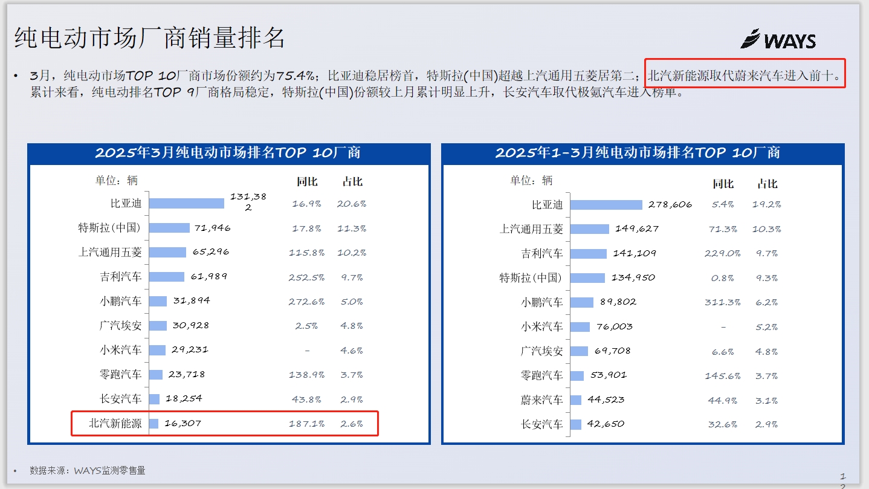Select 上汽通用五菱 in the Jan–Mar chart
This screenshot has width=869, height=489.
click(x=531, y=229)
